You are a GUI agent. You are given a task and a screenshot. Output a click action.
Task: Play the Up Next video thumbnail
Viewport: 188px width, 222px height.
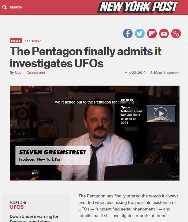[x=161, y=114]
